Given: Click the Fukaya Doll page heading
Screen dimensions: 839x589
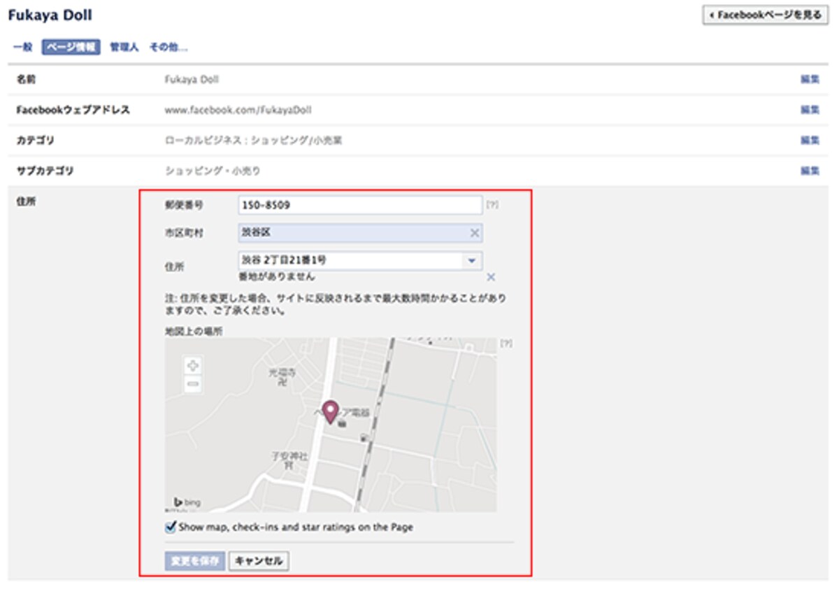Looking at the screenshot, I should click(x=50, y=15).
